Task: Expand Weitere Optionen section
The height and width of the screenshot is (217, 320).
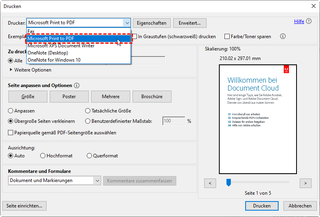Action: click(x=11, y=70)
